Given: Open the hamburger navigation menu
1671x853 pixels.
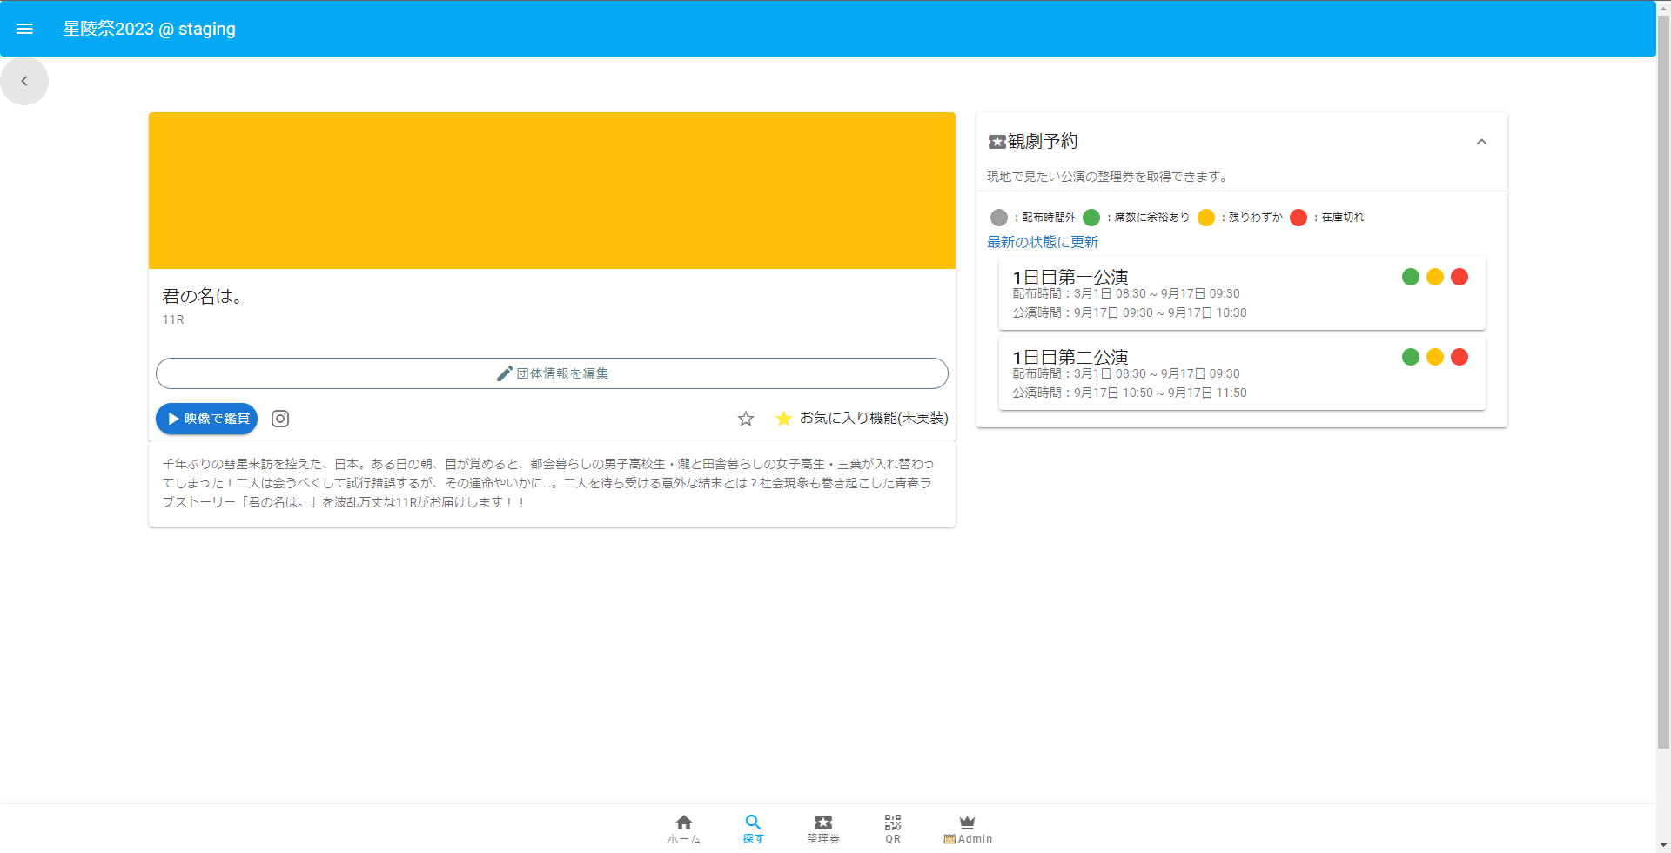Looking at the screenshot, I should tap(24, 29).
